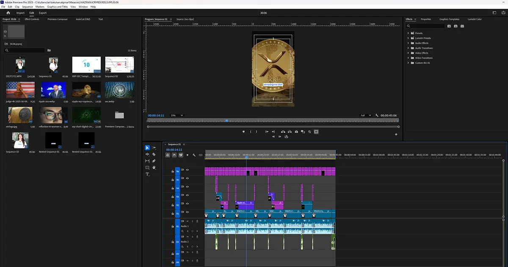Toggle Linked Selection in timeline
This screenshot has height=267, width=508.
tap(181, 155)
